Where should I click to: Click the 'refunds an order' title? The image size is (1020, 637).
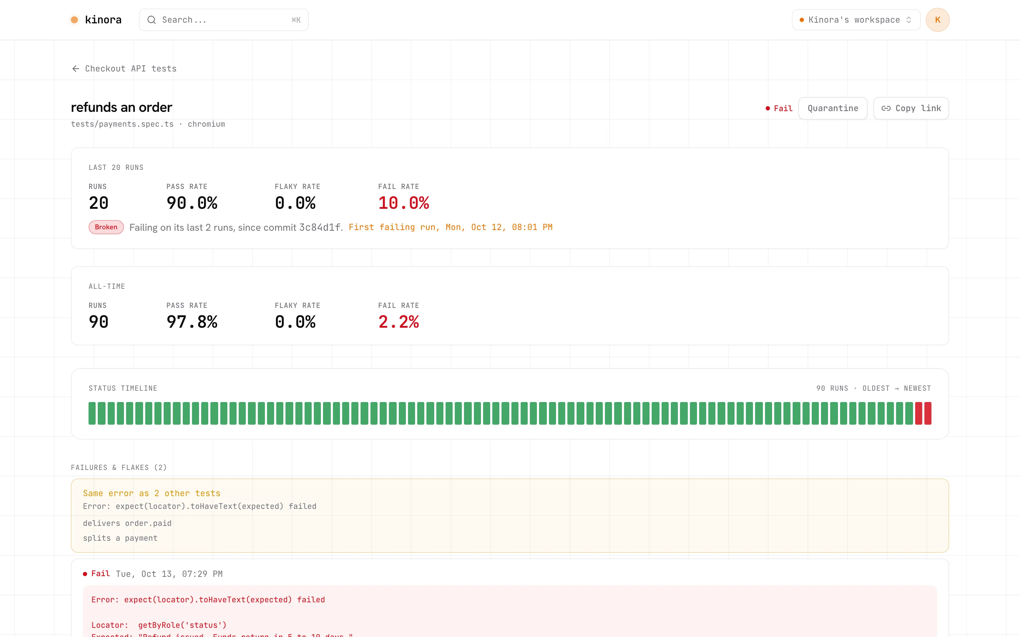(121, 108)
